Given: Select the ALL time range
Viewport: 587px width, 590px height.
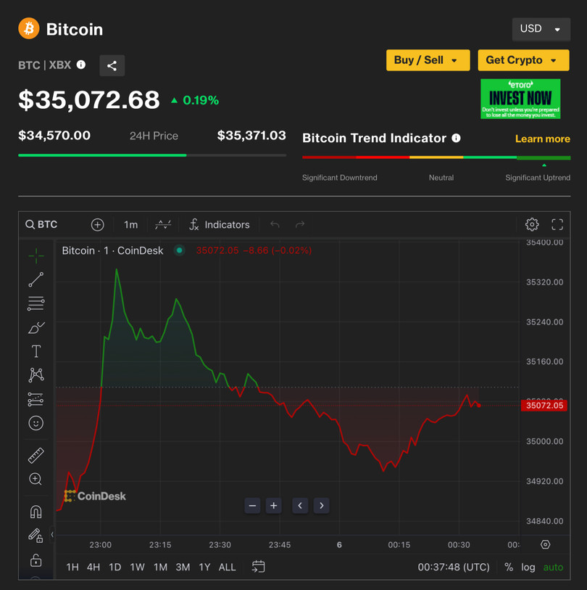Looking at the screenshot, I should coord(227,567).
